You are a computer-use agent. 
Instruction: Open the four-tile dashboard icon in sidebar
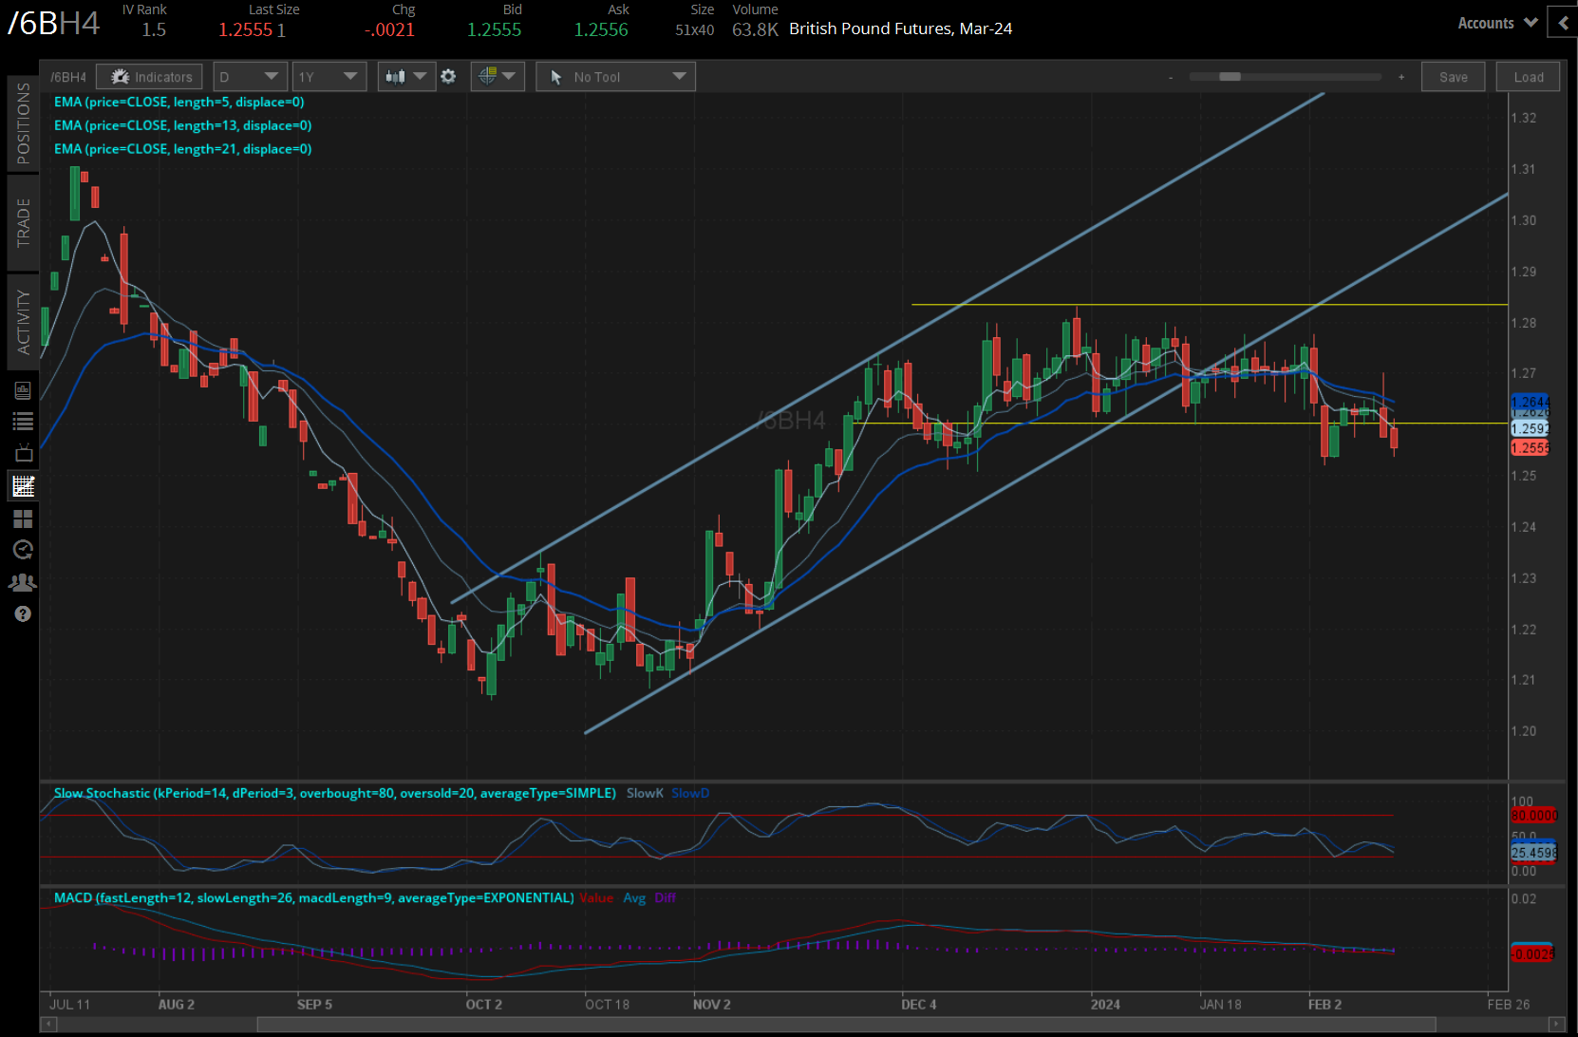(x=23, y=518)
